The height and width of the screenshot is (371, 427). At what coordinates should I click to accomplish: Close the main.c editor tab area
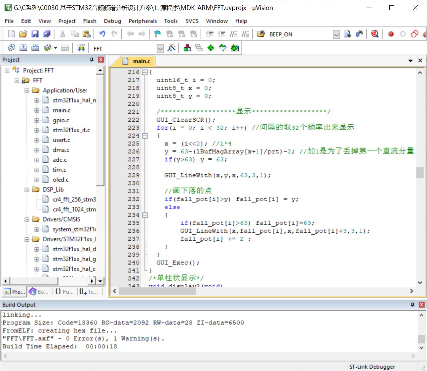pos(420,61)
